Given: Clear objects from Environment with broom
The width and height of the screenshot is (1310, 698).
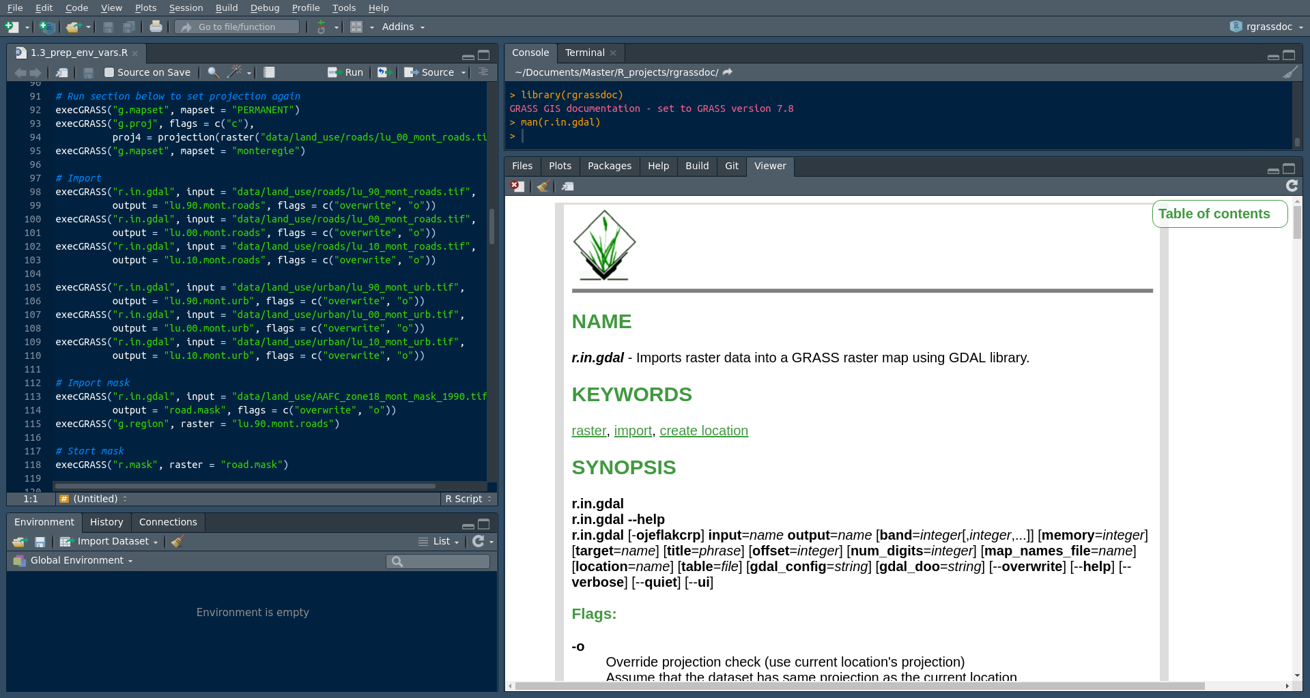Looking at the screenshot, I should [177, 542].
